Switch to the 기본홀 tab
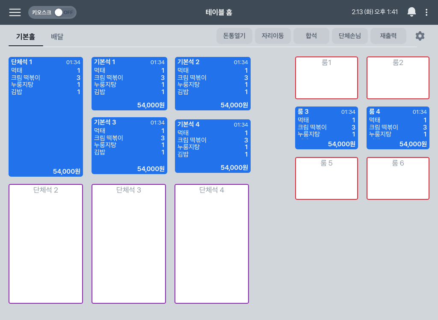The height and width of the screenshot is (320, 438). click(26, 37)
